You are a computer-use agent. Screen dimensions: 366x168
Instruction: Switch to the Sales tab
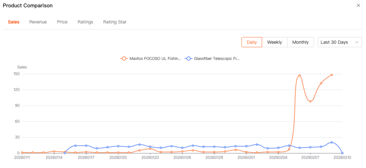[x=14, y=22]
